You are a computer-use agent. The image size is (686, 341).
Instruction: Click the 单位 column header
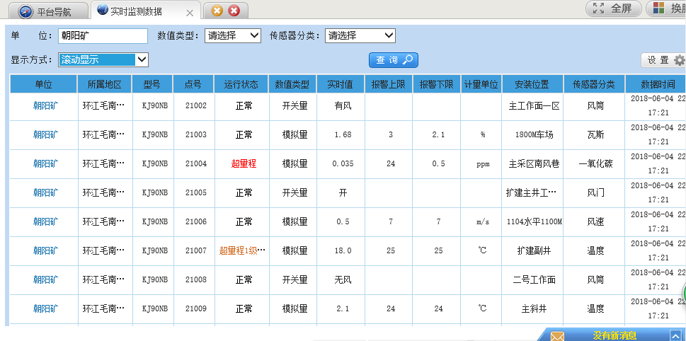(44, 84)
